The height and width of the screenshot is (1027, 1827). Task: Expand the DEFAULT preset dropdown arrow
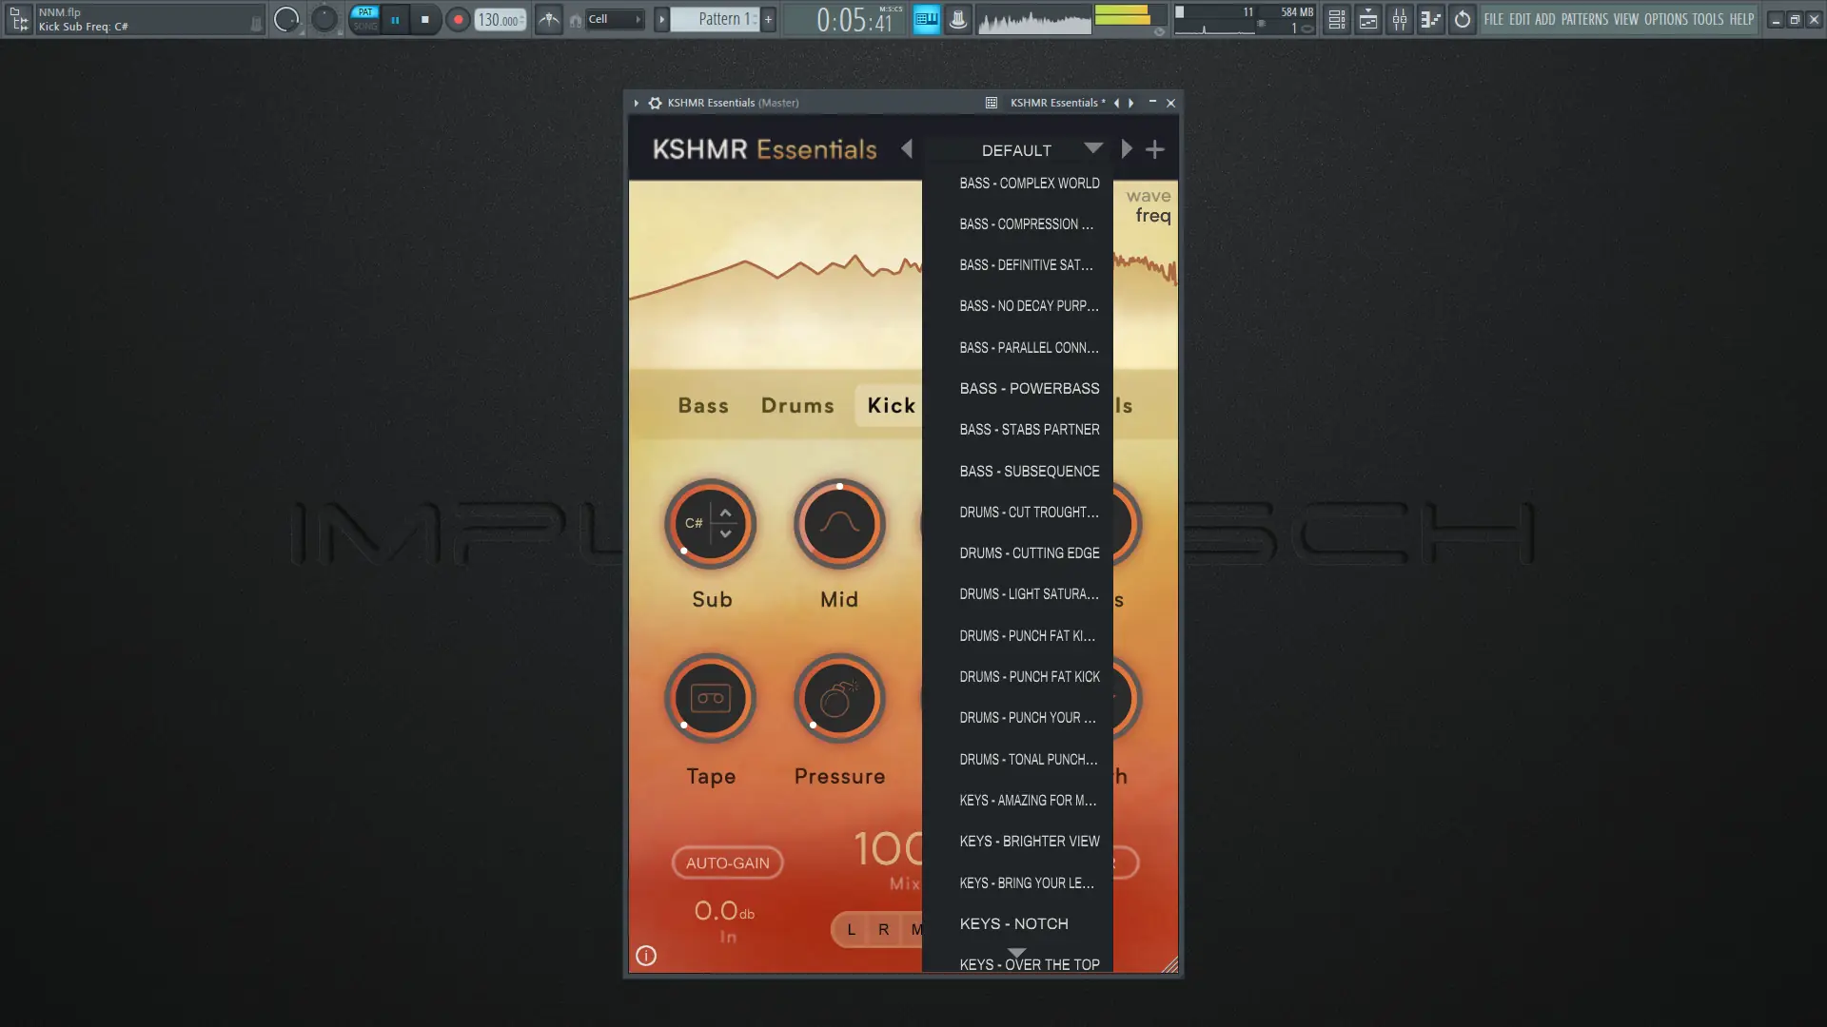(x=1092, y=148)
